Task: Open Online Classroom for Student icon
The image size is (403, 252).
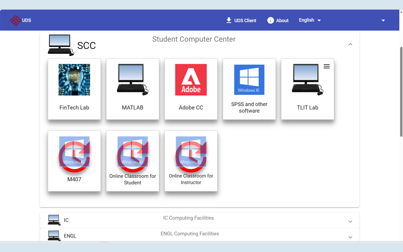Action: [x=132, y=154]
